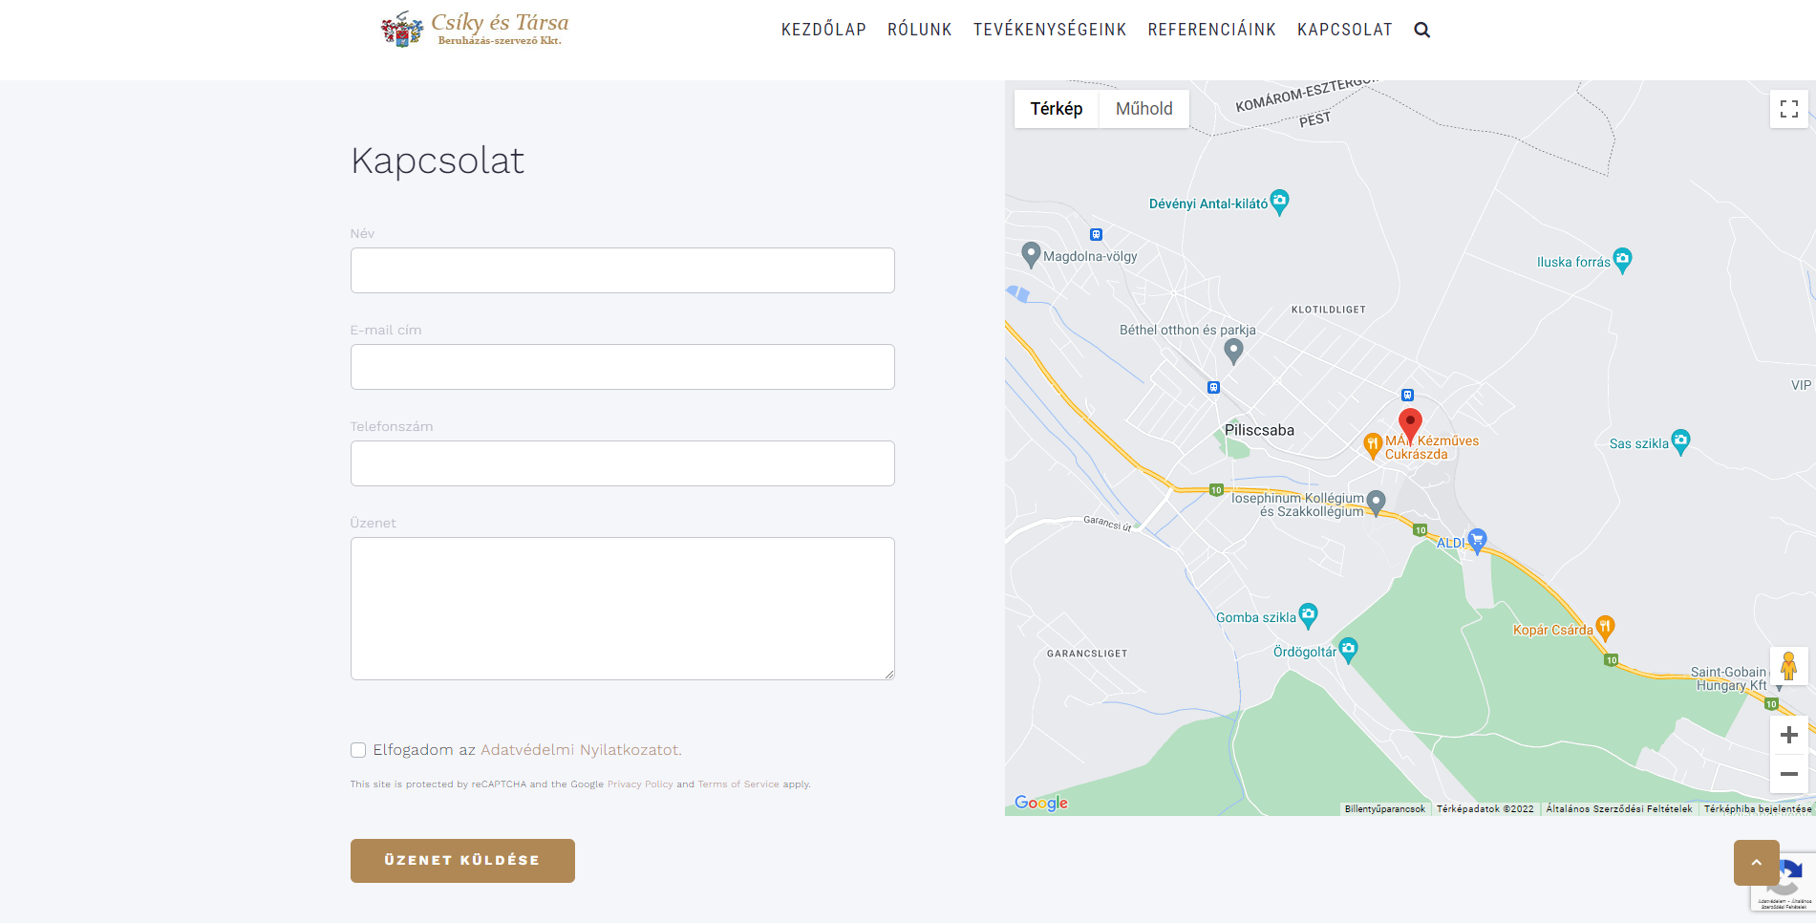Click the search magnifier icon in navigation
This screenshot has height=923, width=1816.
click(x=1421, y=30)
